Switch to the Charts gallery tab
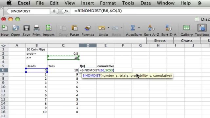Screen dimensions: 210x118 point(187,41)
